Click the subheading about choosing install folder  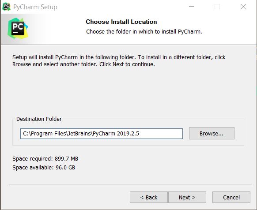pos(144,31)
